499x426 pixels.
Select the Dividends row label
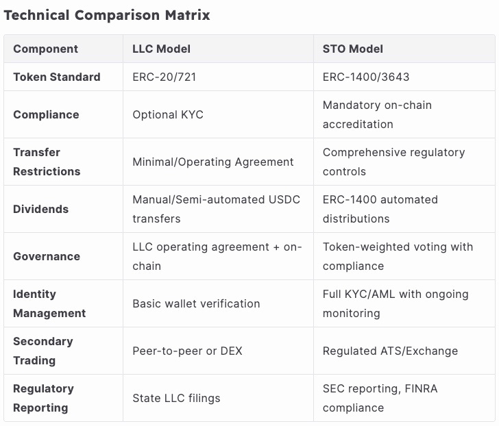(40, 209)
